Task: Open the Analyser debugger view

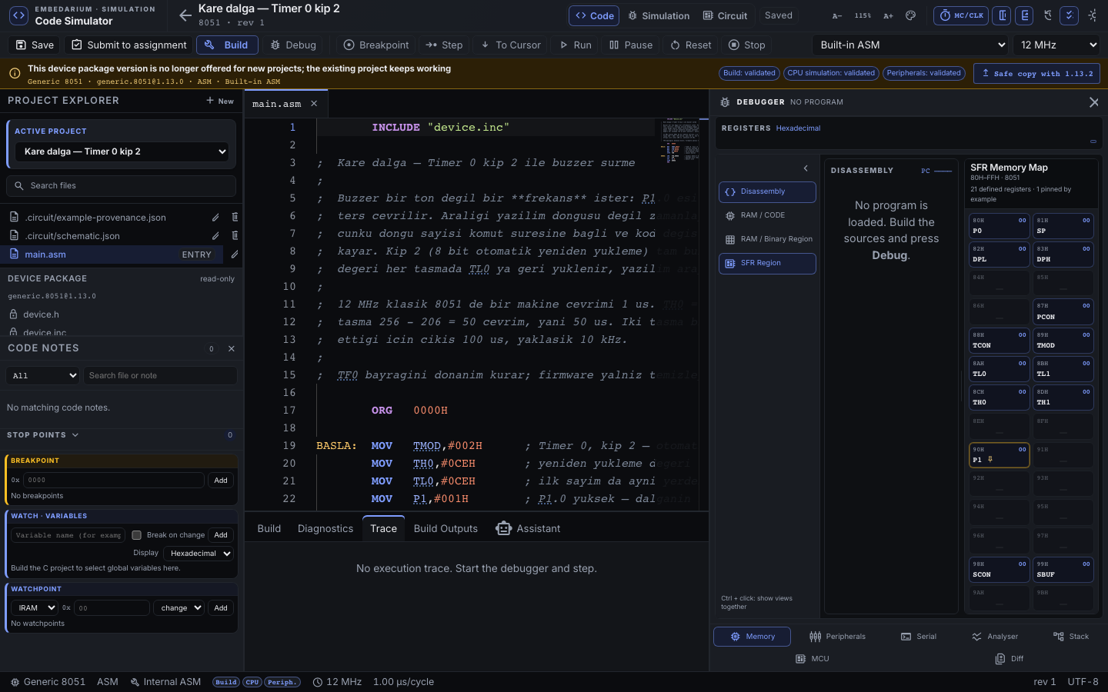Action: (995, 637)
